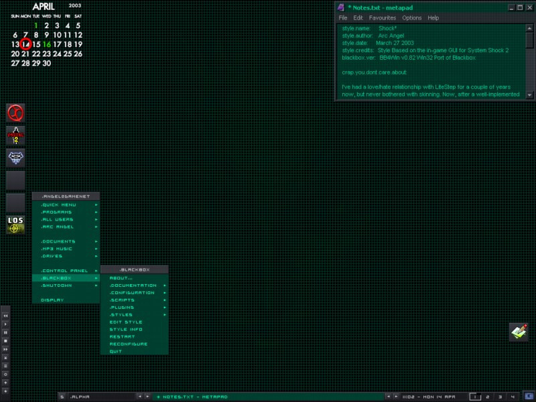Click the metapad purple book window icon

(x=340, y=7)
